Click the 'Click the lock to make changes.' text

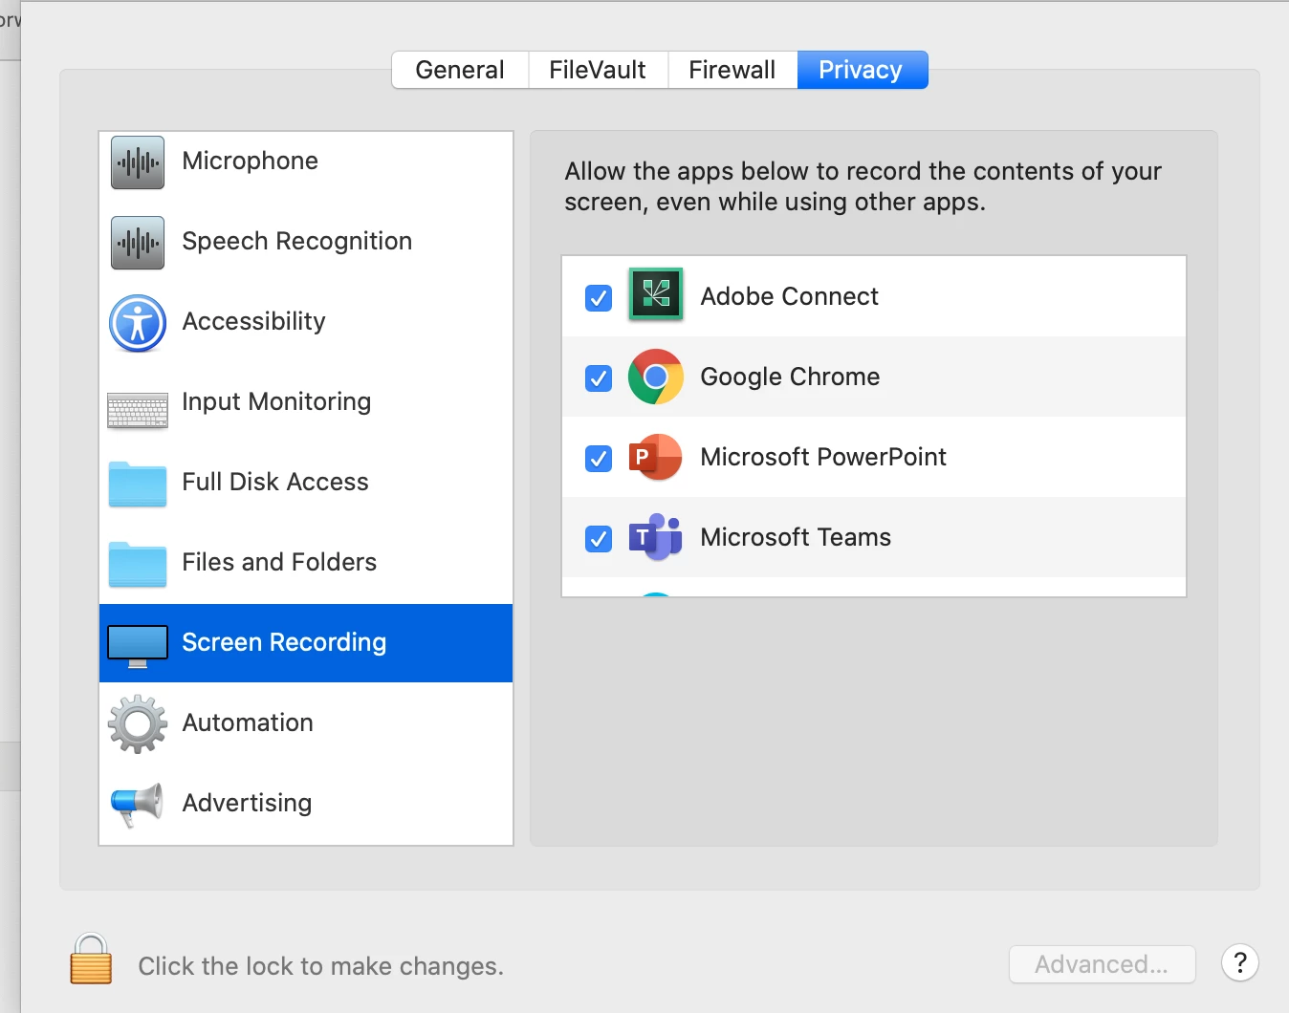pyautogui.click(x=320, y=966)
